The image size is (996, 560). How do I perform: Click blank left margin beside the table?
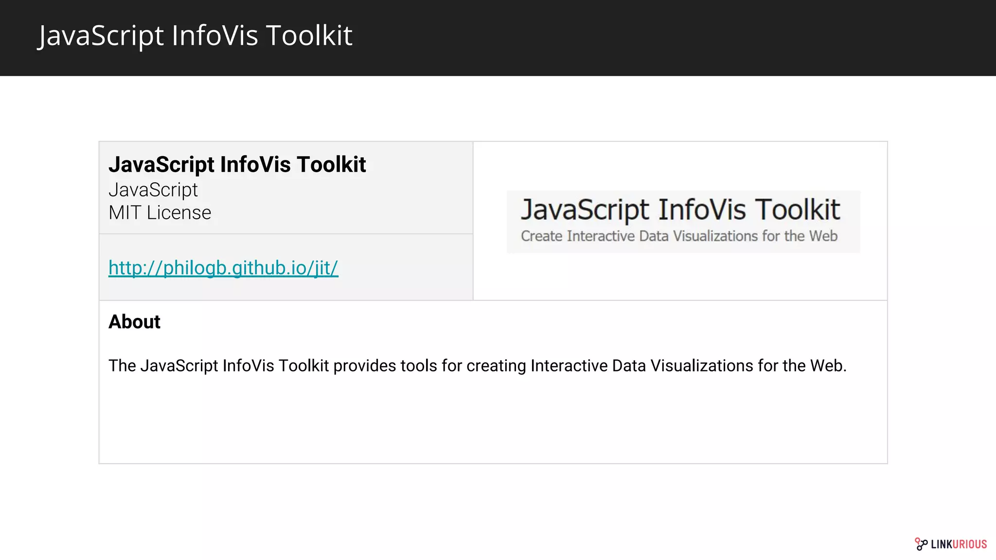click(49, 301)
